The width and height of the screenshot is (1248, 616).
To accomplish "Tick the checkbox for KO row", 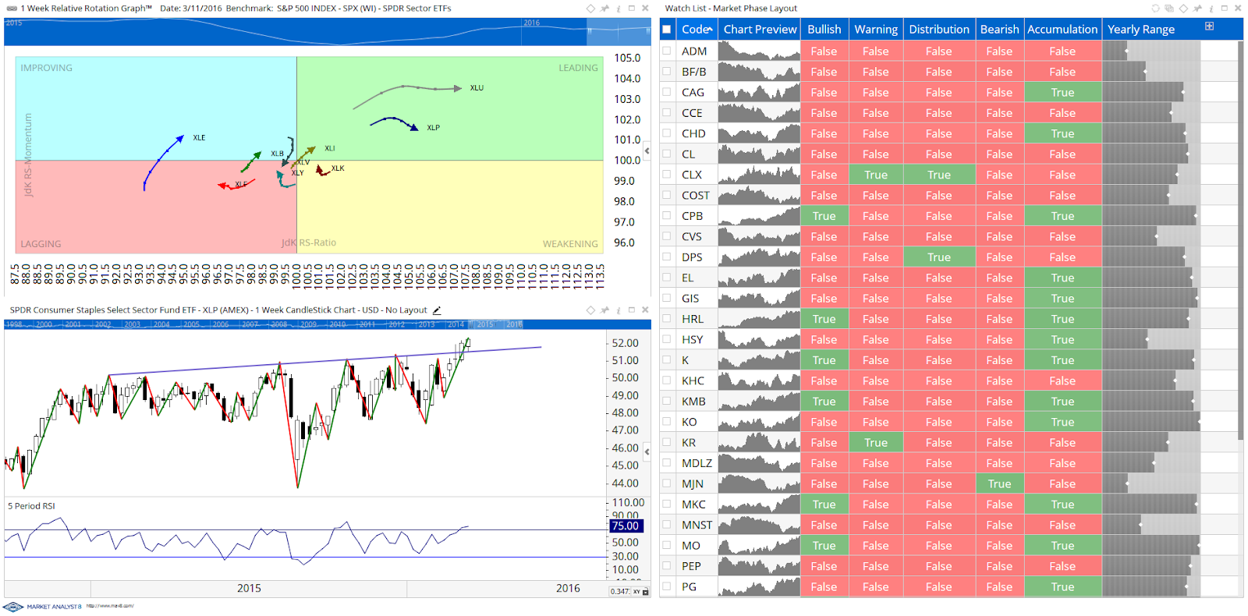I will [x=667, y=421].
